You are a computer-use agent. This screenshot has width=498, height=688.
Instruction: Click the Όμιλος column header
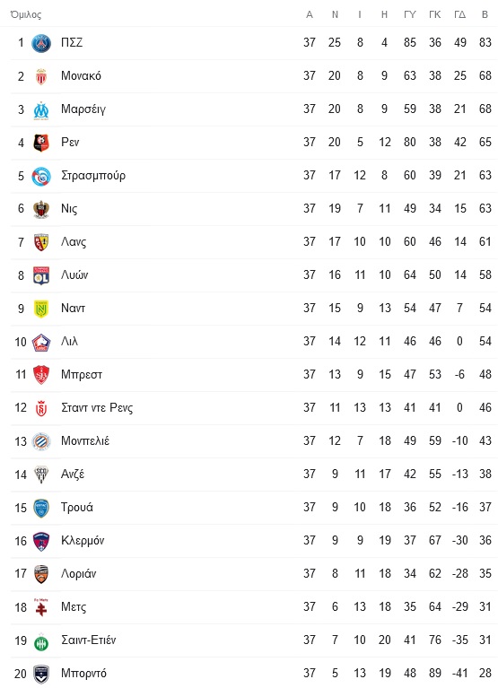click(26, 14)
